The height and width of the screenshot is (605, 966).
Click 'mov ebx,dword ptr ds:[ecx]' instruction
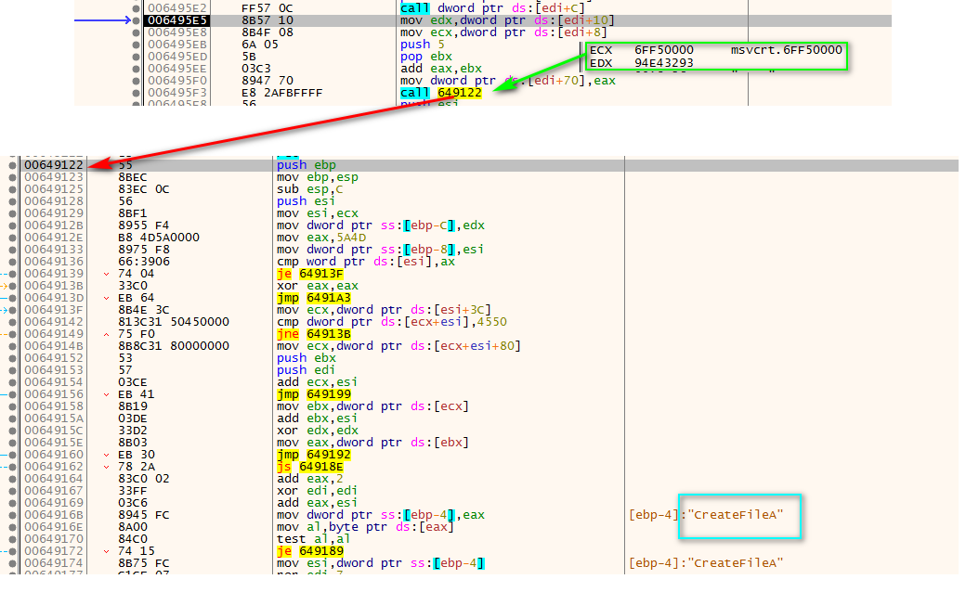click(x=372, y=406)
